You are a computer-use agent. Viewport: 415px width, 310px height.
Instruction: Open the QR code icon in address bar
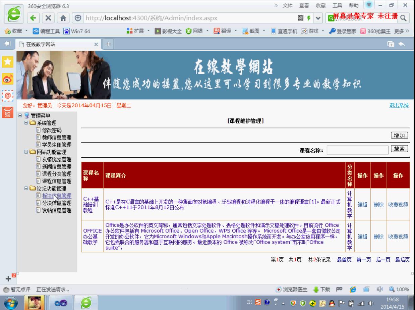(x=301, y=17)
